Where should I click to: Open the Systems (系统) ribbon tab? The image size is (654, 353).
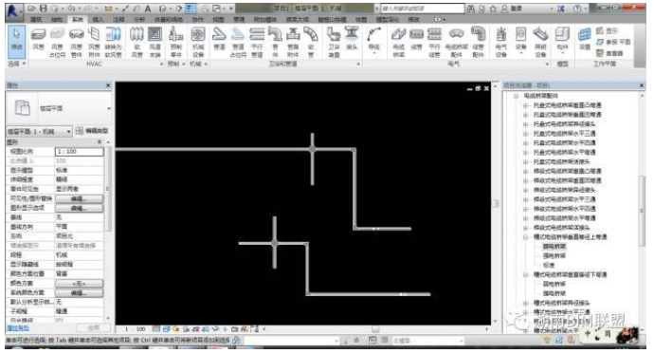tap(78, 19)
